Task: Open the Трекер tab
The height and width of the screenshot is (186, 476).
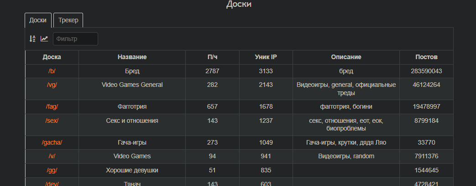Action: tap(68, 20)
